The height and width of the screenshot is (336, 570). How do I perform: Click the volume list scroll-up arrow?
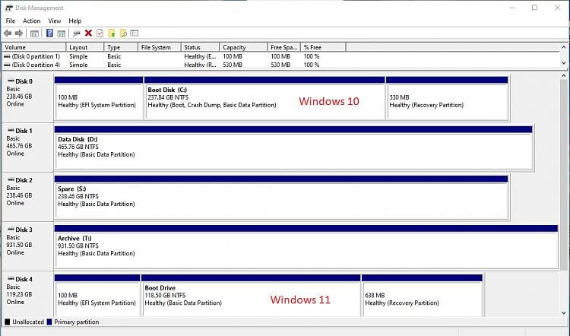point(563,47)
